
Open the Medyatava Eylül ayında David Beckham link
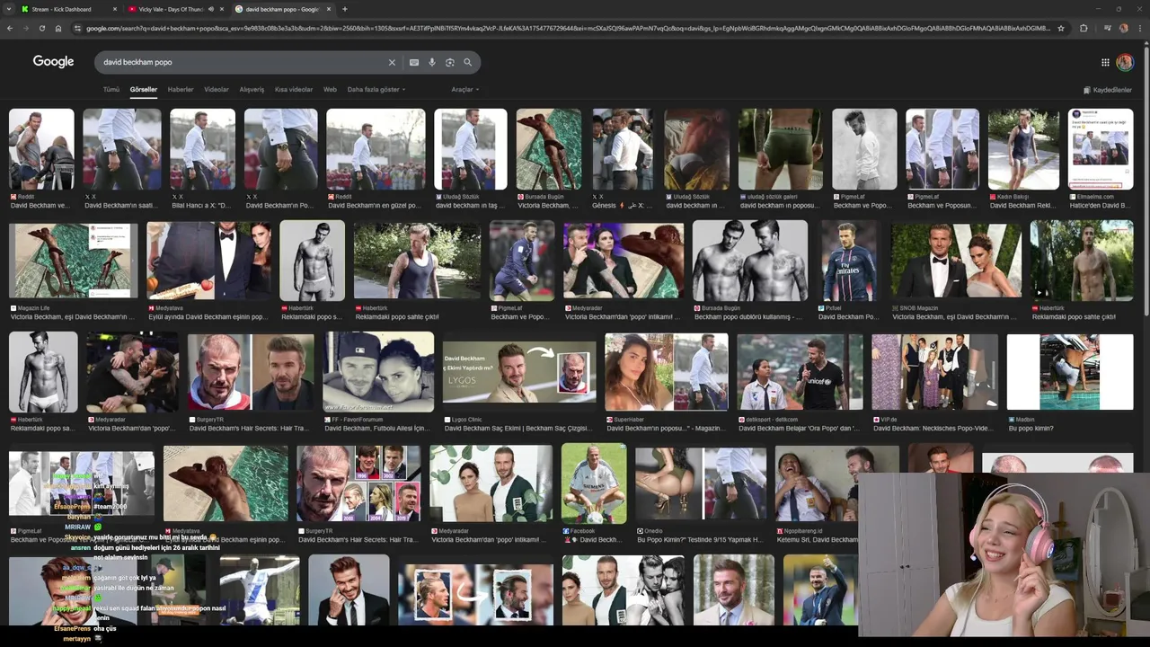208,316
